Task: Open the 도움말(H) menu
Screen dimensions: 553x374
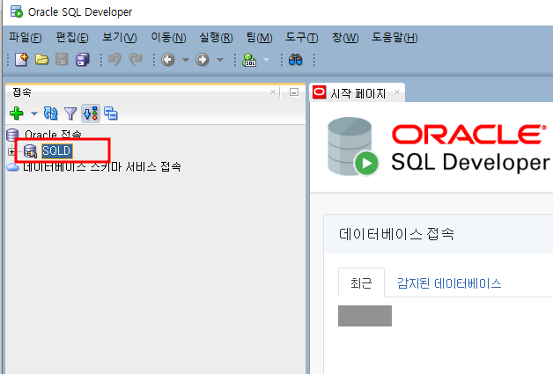Action: click(x=394, y=37)
